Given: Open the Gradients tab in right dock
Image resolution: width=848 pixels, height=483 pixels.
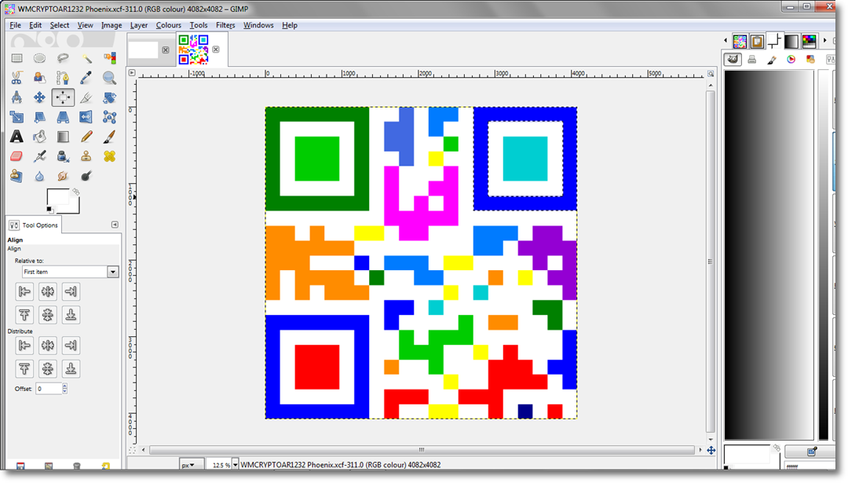Looking at the screenshot, I should pyautogui.click(x=791, y=41).
